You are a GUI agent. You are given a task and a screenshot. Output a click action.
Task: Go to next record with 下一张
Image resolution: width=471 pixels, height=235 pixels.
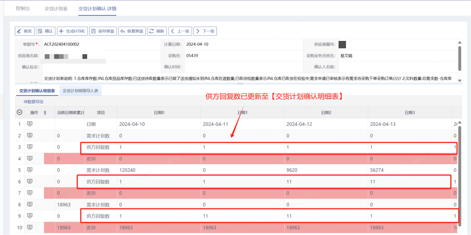205,31
